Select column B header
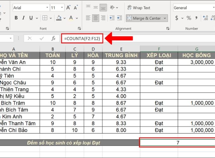Screen dimensions: 215x158 point(53,49)
